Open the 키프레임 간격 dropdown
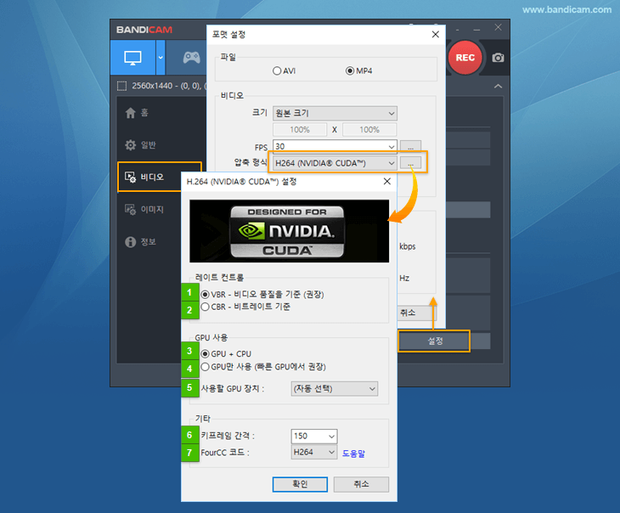 click(314, 436)
